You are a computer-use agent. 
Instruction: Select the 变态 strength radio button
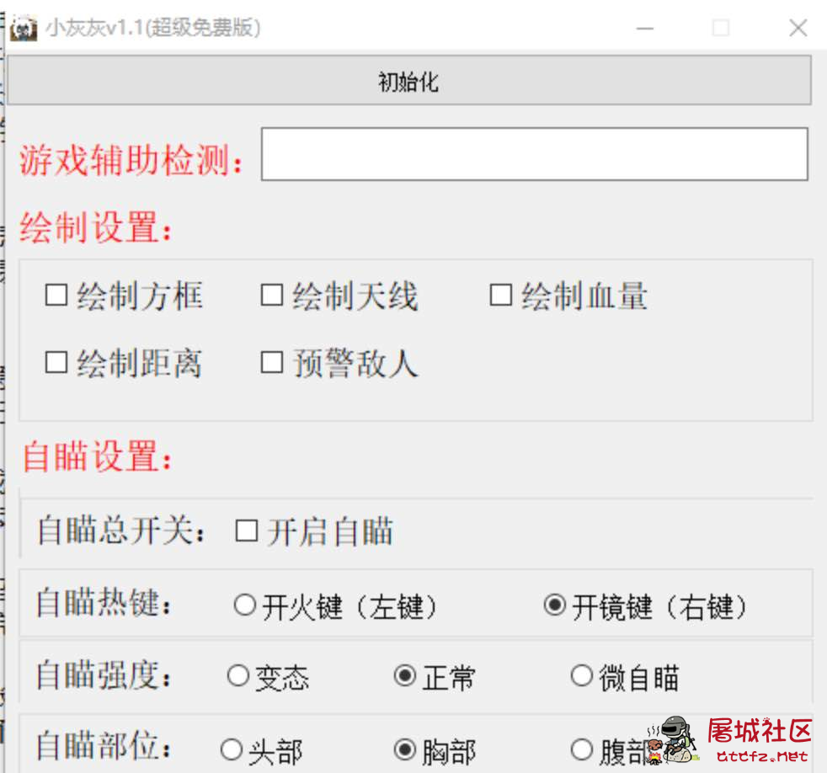(238, 676)
